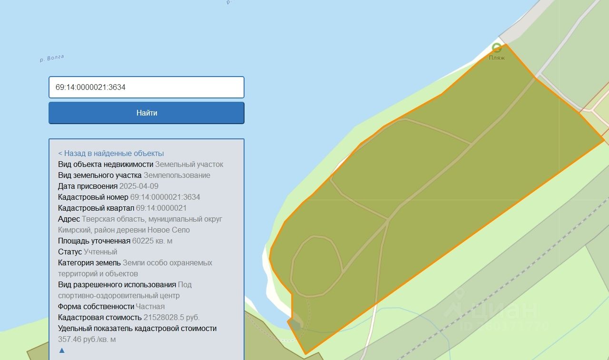Viewport: 609px width, 360px height.
Task: Click the Кадастровая стоимость 21528028.5 руб. row
Action: click(x=129, y=317)
